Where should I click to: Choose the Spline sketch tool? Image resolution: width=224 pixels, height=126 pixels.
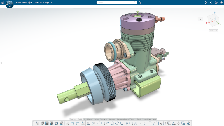click(x=126, y=123)
